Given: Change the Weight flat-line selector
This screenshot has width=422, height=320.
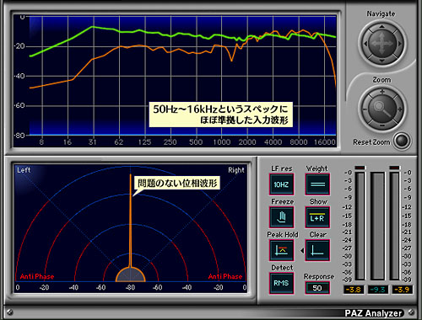Looking at the screenshot, I should click(x=317, y=184).
